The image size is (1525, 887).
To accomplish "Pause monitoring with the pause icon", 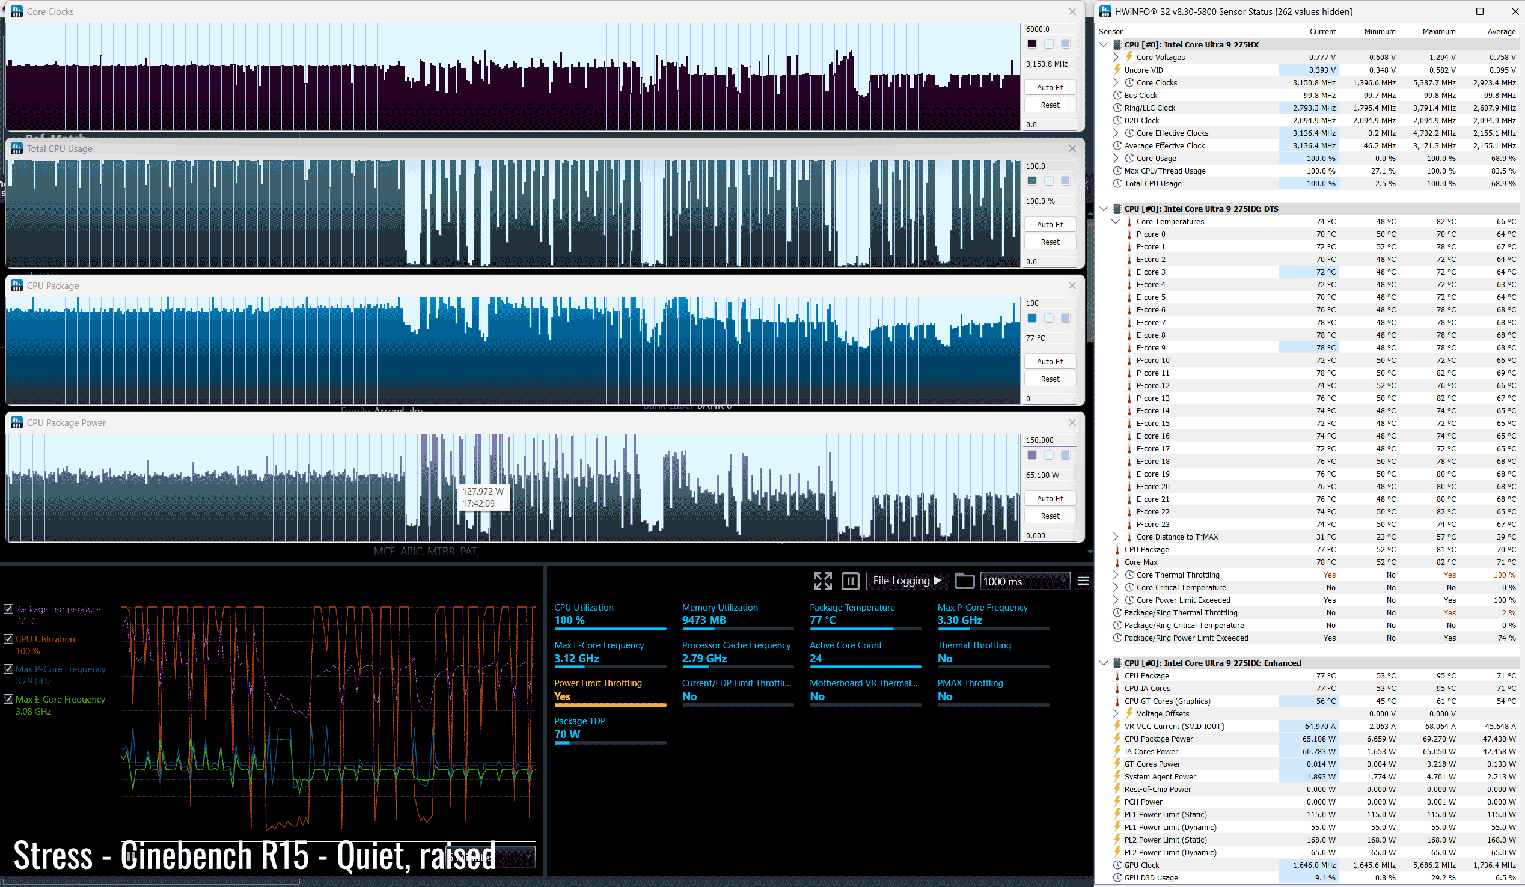I will pos(849,581).
